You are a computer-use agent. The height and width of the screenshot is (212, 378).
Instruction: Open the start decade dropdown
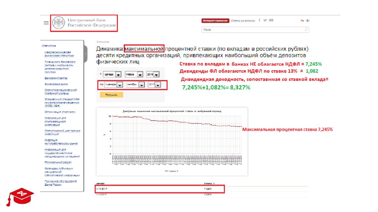click(x=112, y=75)
